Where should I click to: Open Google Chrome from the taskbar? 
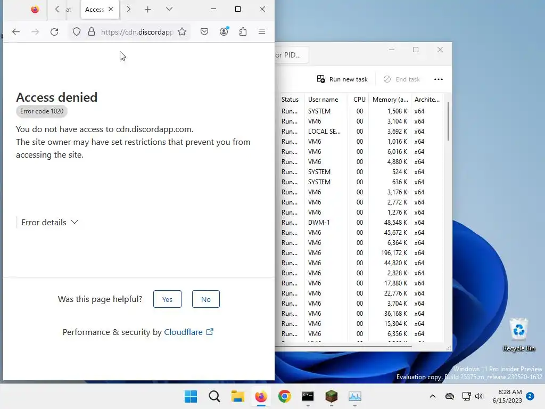tap(285, 396)
